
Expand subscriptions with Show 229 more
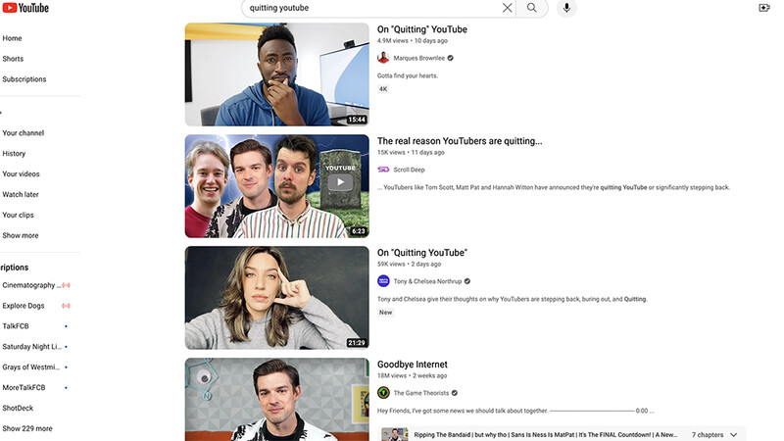pyautogui.click(x=27, y=428)
